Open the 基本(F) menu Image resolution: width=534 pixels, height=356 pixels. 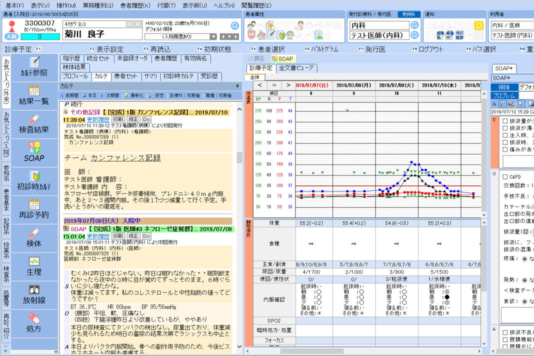coord(14,5)
